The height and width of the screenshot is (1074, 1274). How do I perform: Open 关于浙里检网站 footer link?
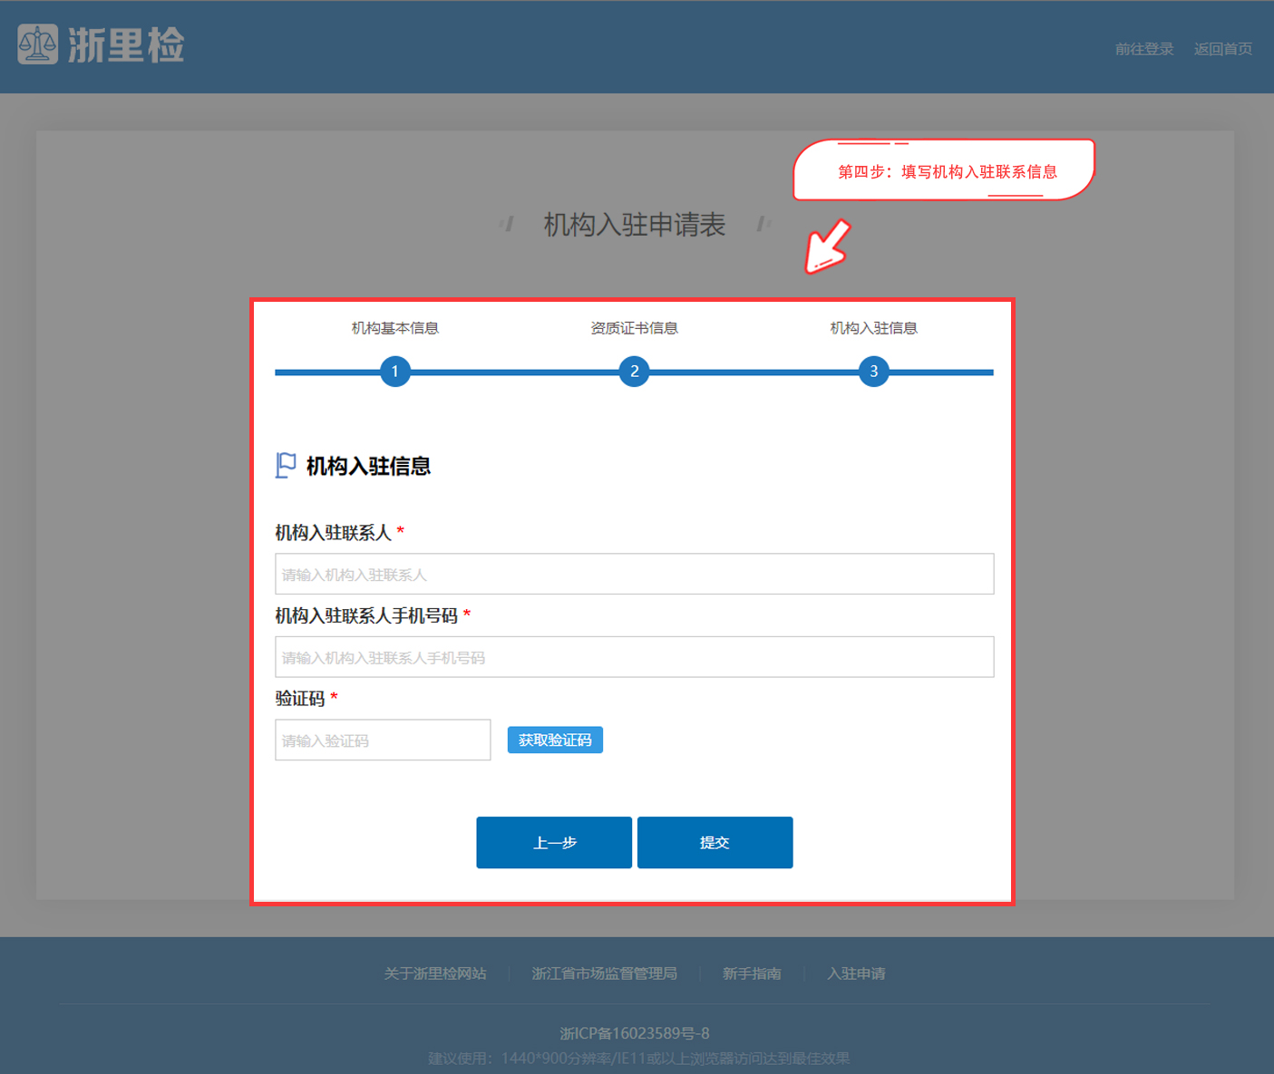pos(435,973)
